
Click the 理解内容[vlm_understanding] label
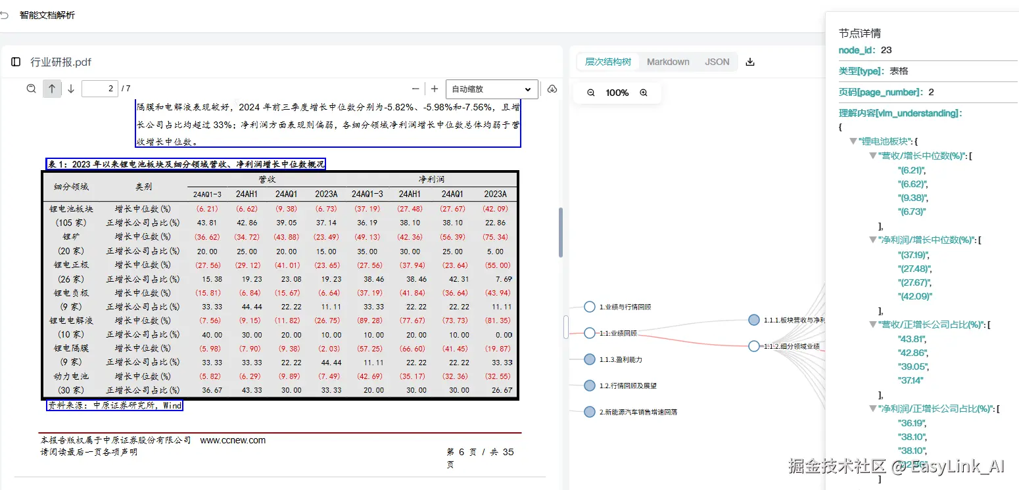pyautogui.click(x=899, y=113)
